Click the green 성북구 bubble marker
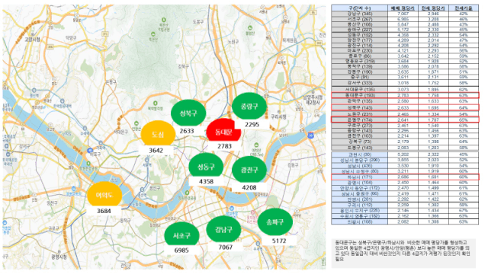This screenshot has width=488, height=274. [x=188, y=113]
